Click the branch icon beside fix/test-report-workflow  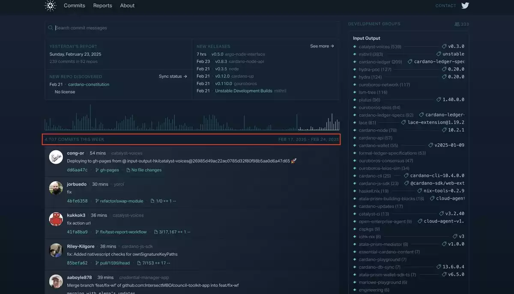point(97,232)
